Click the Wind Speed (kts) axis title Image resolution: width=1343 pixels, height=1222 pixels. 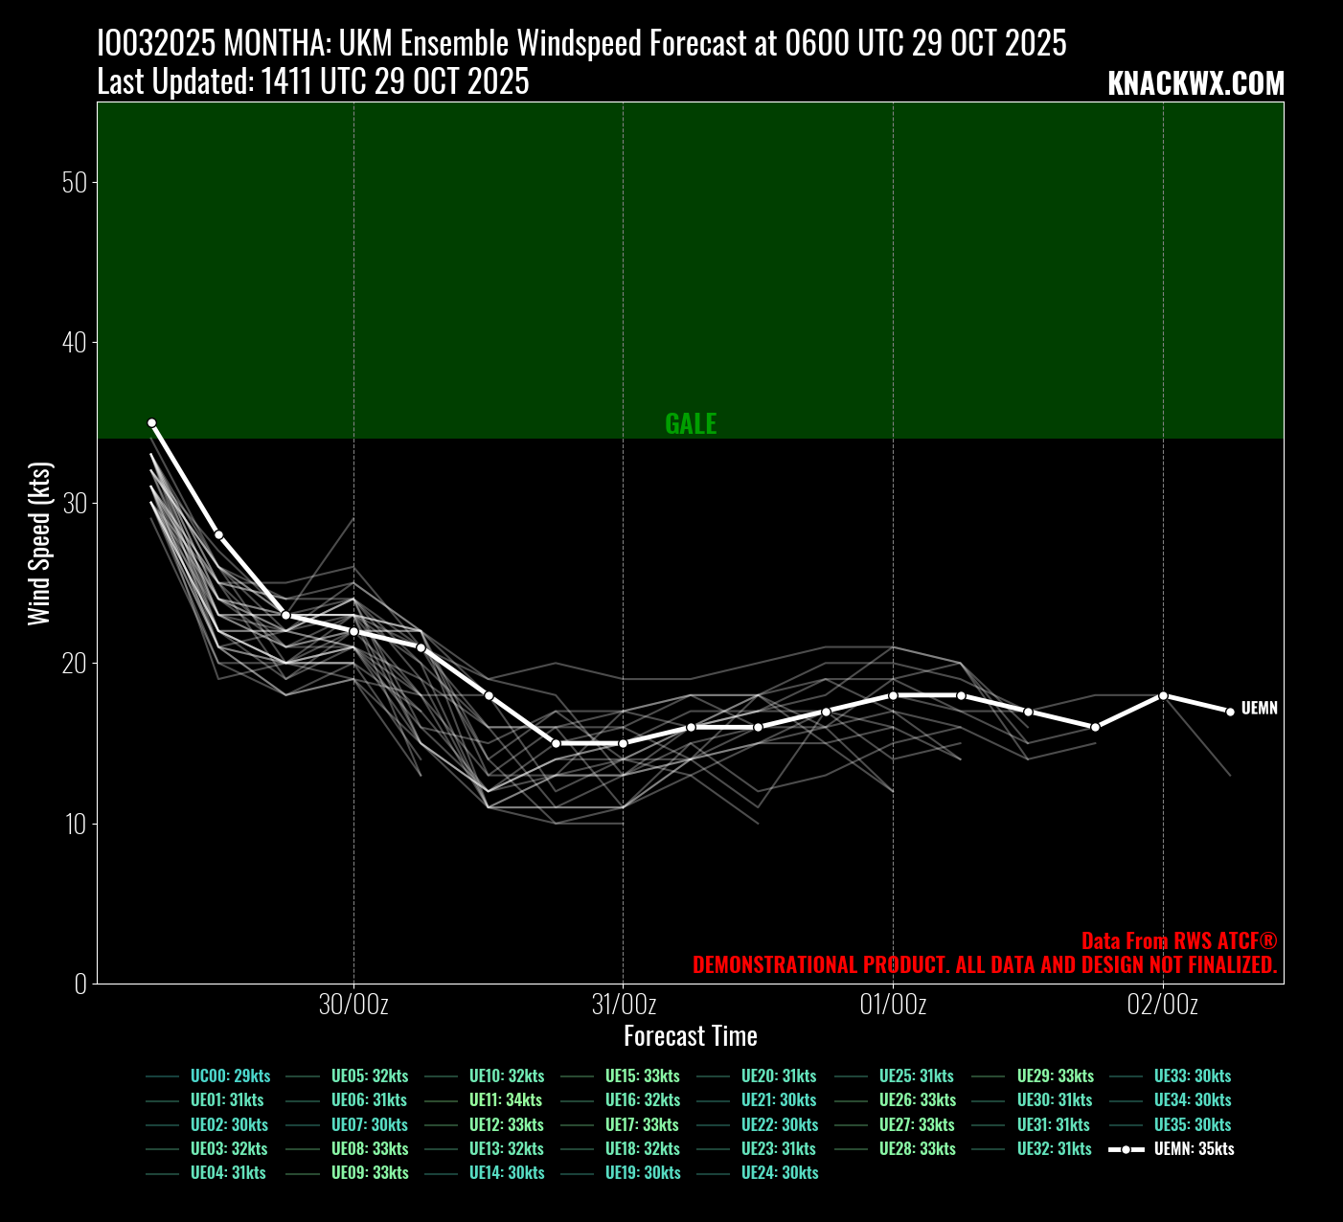click(38, 543)
